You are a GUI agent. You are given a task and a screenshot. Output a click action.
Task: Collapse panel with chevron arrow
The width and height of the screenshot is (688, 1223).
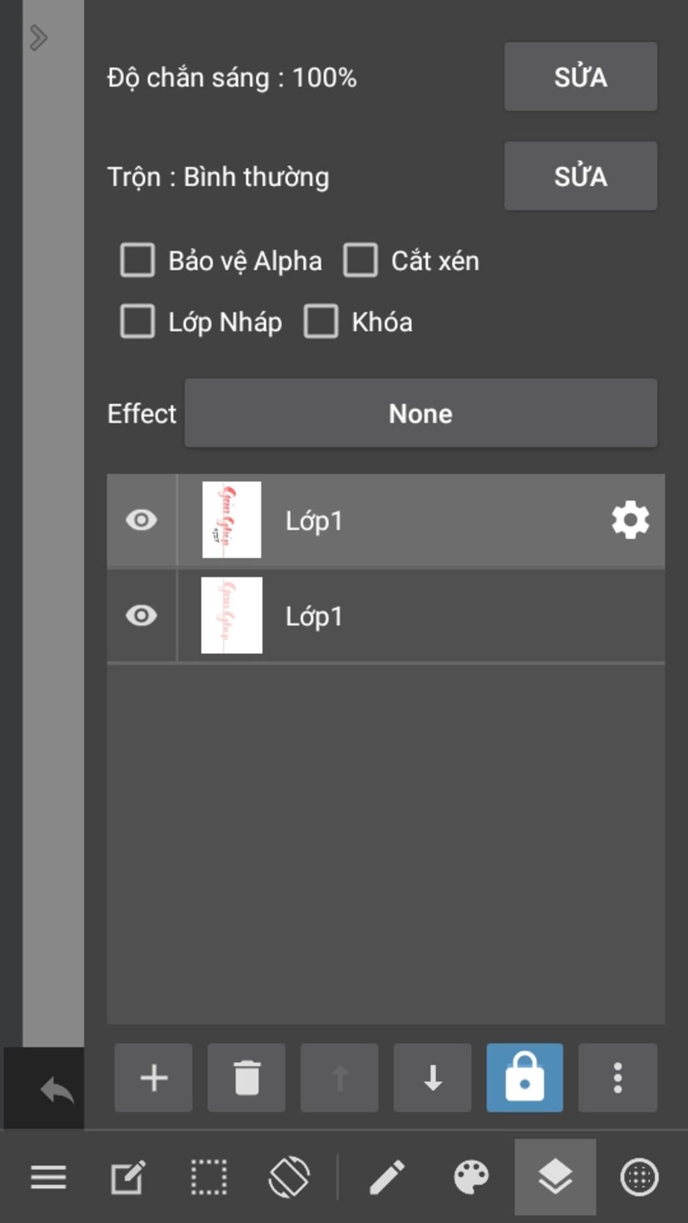[x=38, y=38]
